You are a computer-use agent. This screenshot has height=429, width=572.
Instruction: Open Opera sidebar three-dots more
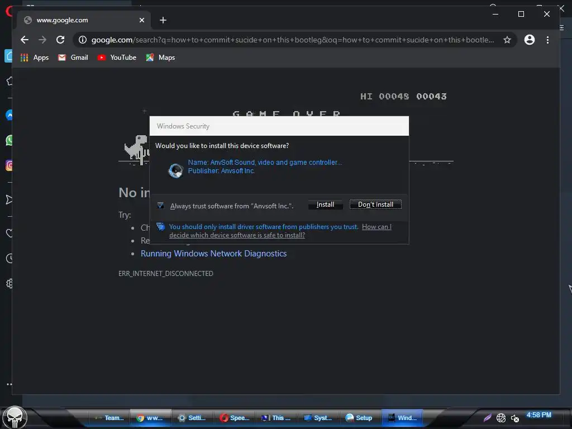pyautogui.click(x=9, y=384)
